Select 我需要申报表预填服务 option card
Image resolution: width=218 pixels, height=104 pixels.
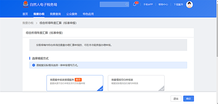point(75,83)
